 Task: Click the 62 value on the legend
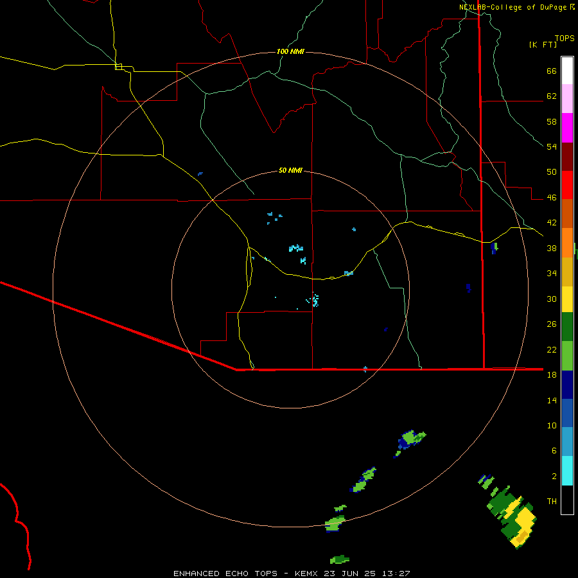552,96
